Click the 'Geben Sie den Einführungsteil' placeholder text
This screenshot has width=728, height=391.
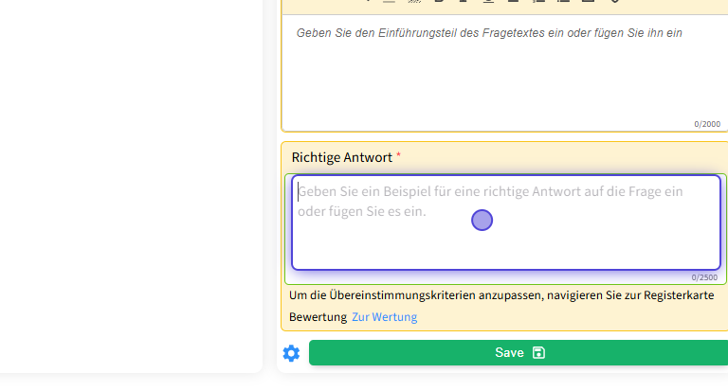489,33
